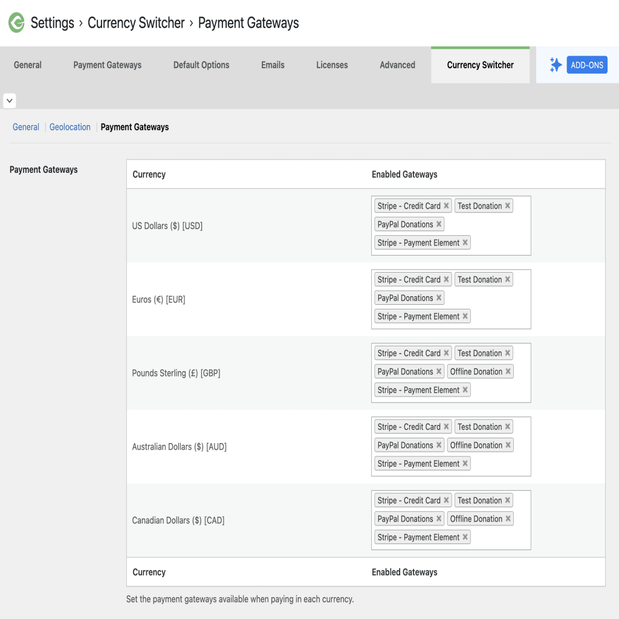Open the Geolocation sub-section link

pyautogui.click(x=70, y=127)
